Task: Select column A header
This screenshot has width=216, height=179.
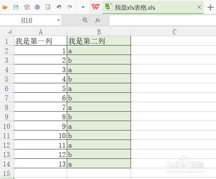Action: 40,32
